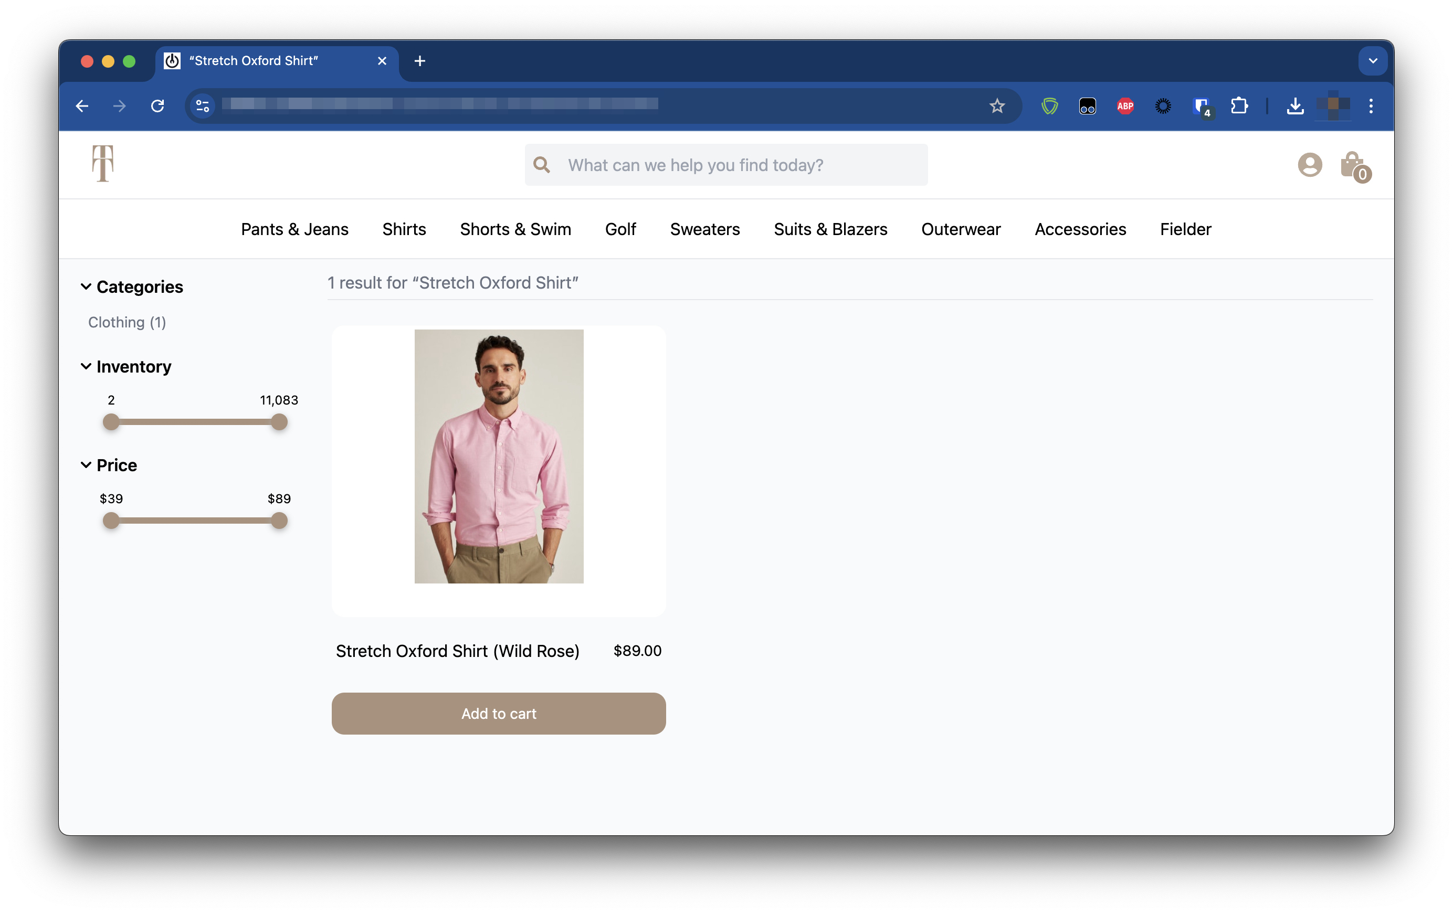Collapse the Categories filter section
1453x913 pixels.
[x=86, y=286]
